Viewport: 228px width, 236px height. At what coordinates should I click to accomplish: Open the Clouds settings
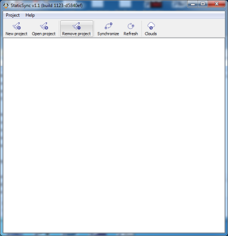[x=150, y=29]
